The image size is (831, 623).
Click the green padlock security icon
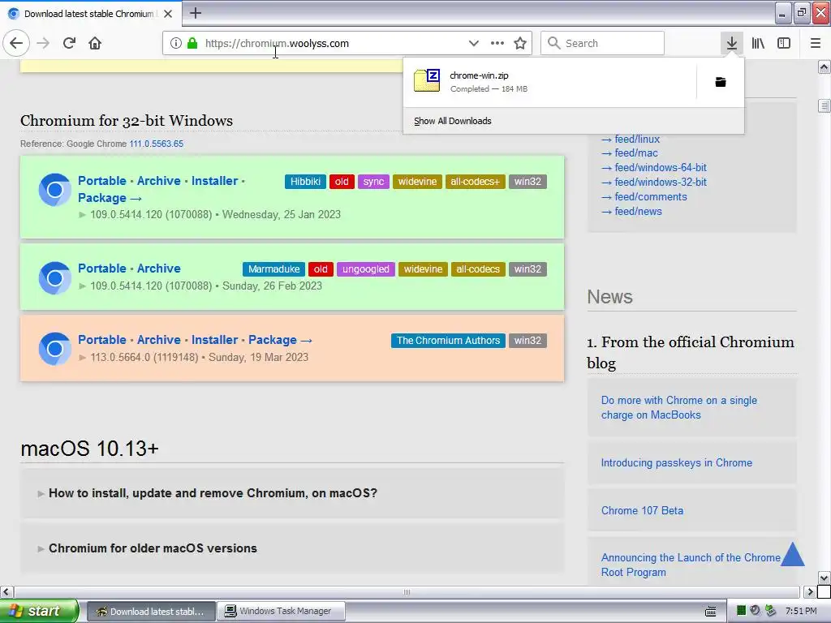click(192, 43)
